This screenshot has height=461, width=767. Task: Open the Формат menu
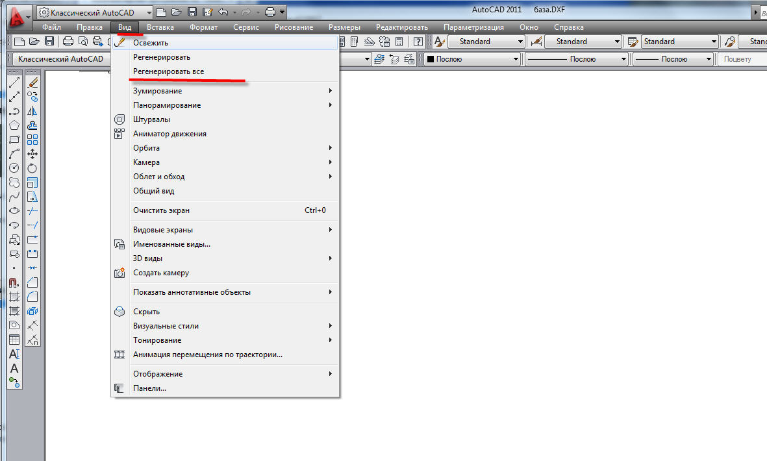203,27
